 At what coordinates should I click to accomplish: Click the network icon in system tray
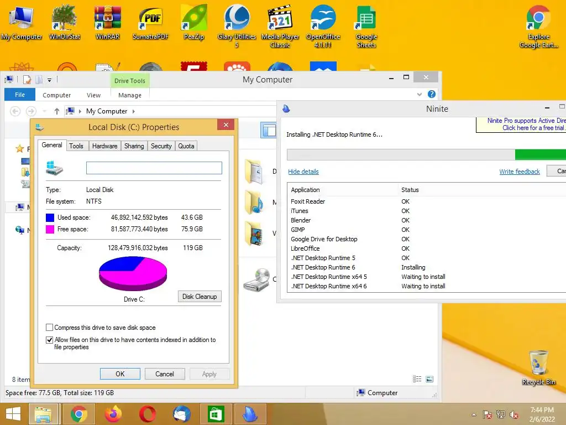[x=501, y=415]
